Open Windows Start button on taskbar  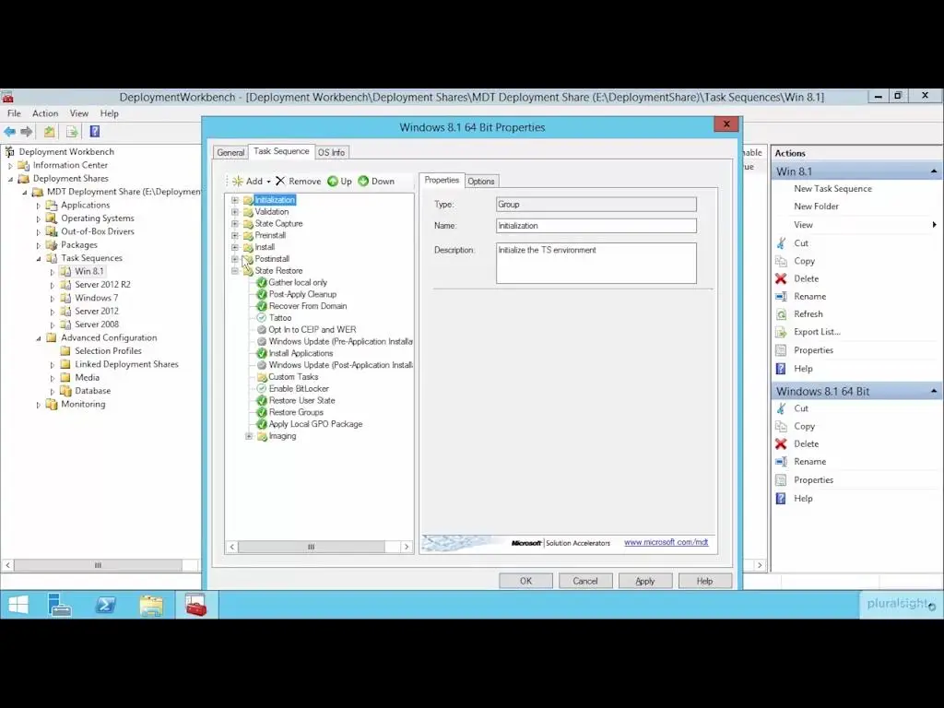[18, 605]
